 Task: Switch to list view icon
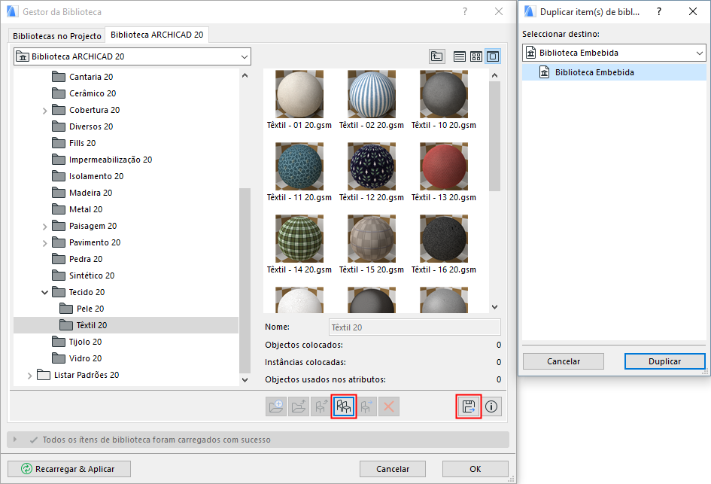coord(460,56)
